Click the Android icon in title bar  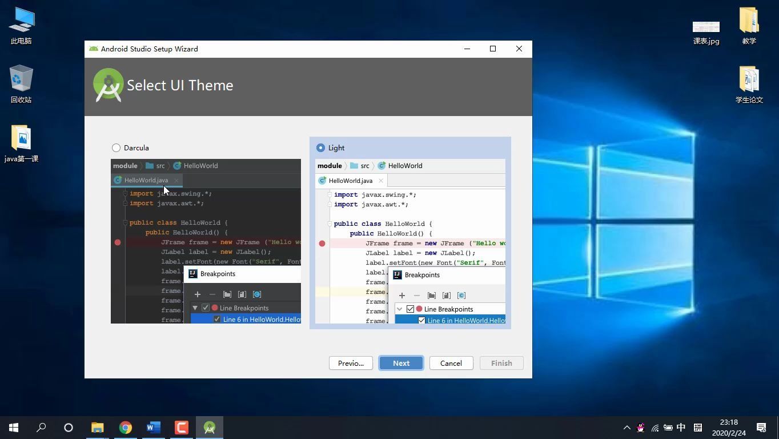93,49
